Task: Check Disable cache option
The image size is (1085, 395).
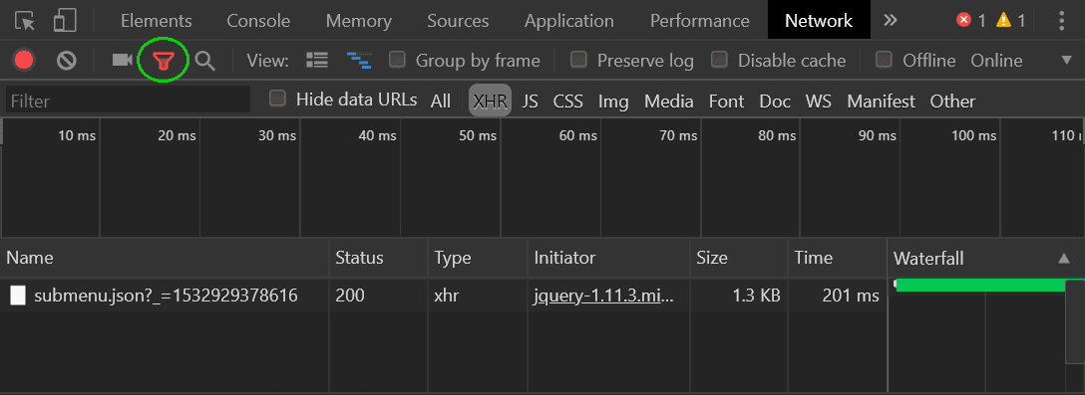Action: pyautogui.click(x=720, y=60)
